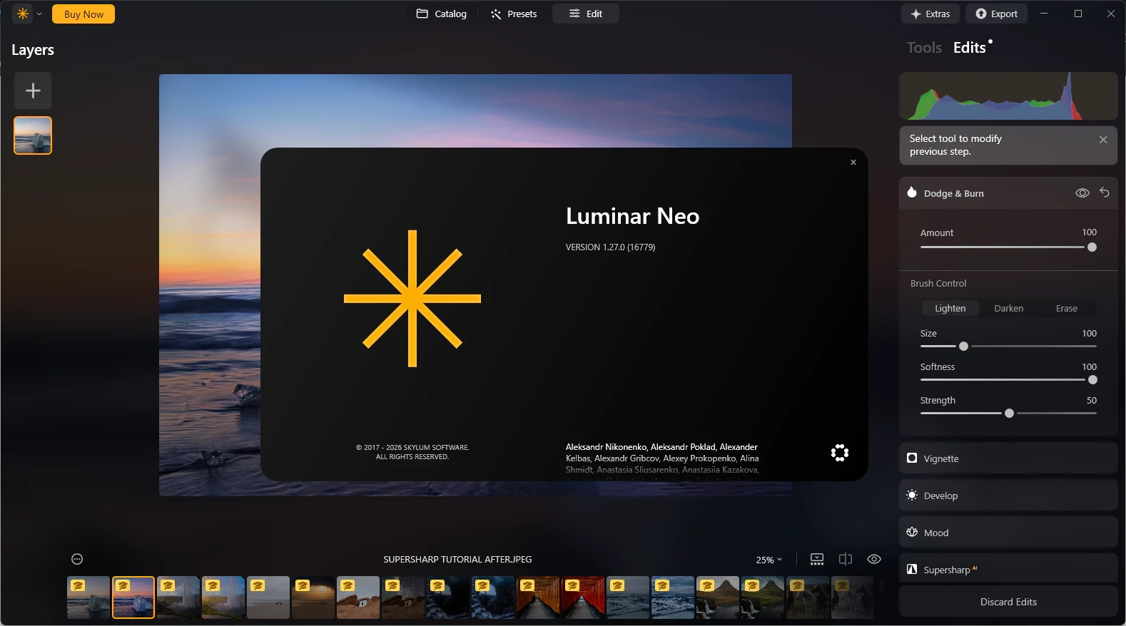Select the fifth filmstrip thumbnail

click(x=268, y=597)
